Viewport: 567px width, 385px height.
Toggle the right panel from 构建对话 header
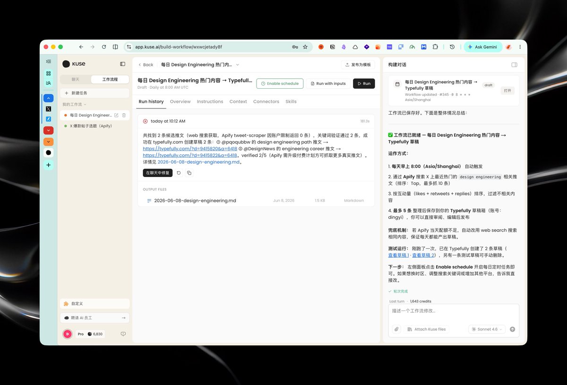[514, 65]
